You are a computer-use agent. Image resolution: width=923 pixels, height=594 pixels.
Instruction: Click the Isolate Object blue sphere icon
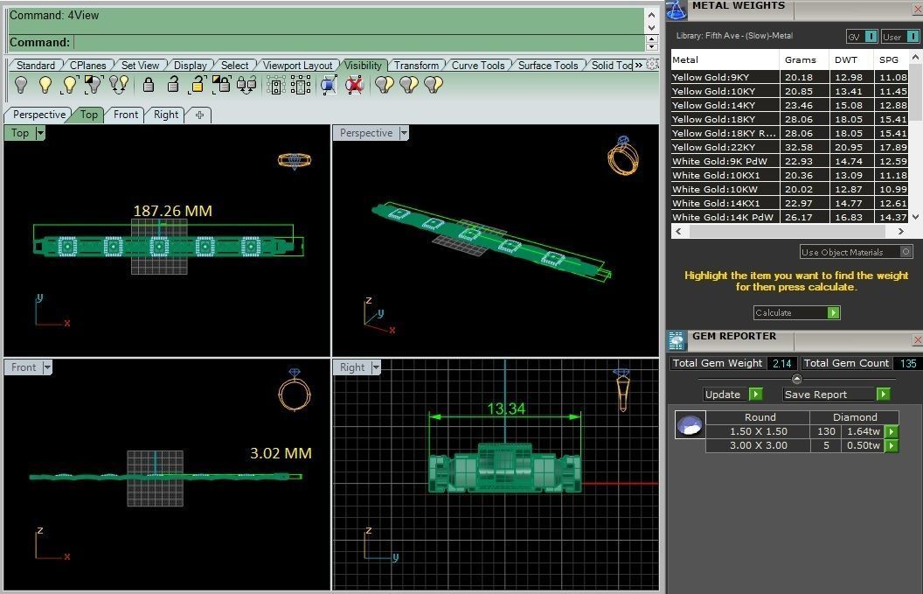click(x=329, y=86)
